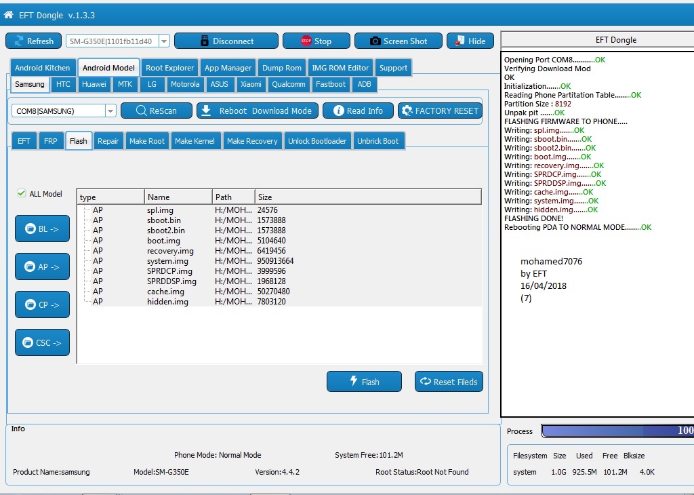The image size is (694, 495).
Task: Take a Screen Shot with camera button
Action: [x=398, y=41]
